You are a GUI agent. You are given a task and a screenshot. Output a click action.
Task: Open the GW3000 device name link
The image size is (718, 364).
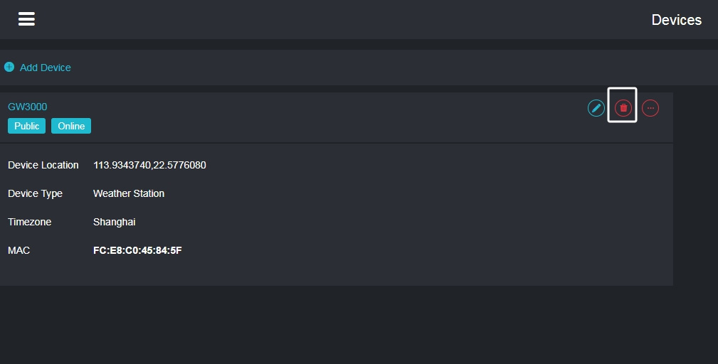coord(28,107)
